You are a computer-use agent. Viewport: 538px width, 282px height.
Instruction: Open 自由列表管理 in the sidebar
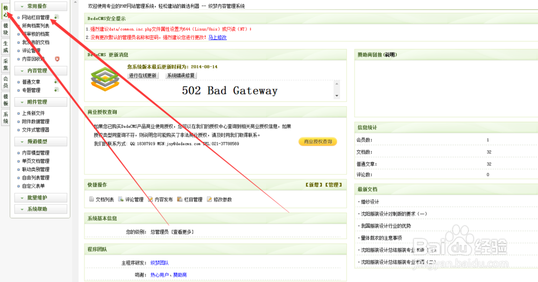tap(36, 177)
